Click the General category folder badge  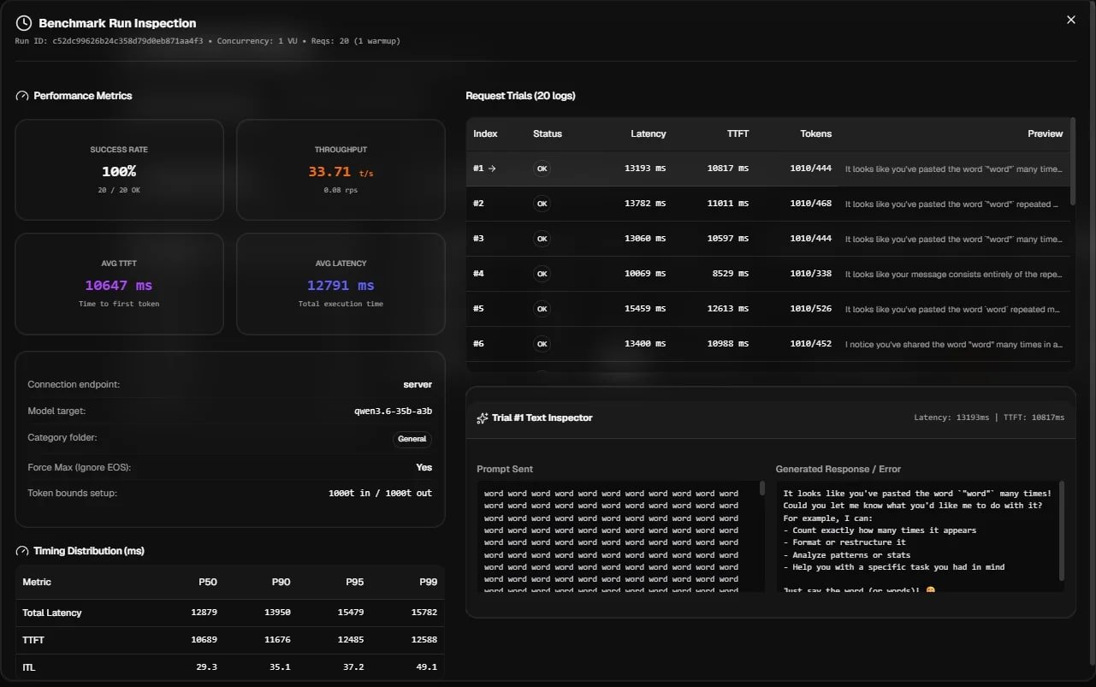pos(412,439)
